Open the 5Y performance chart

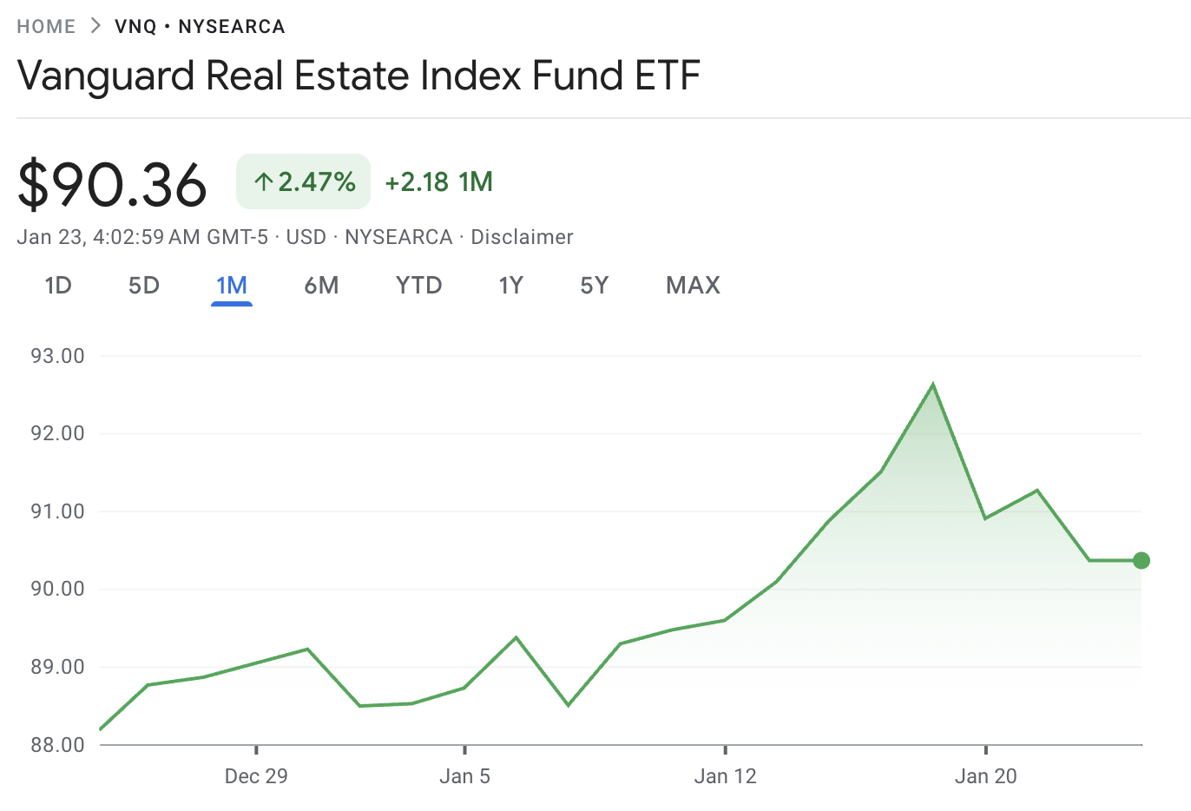(594, 285)
